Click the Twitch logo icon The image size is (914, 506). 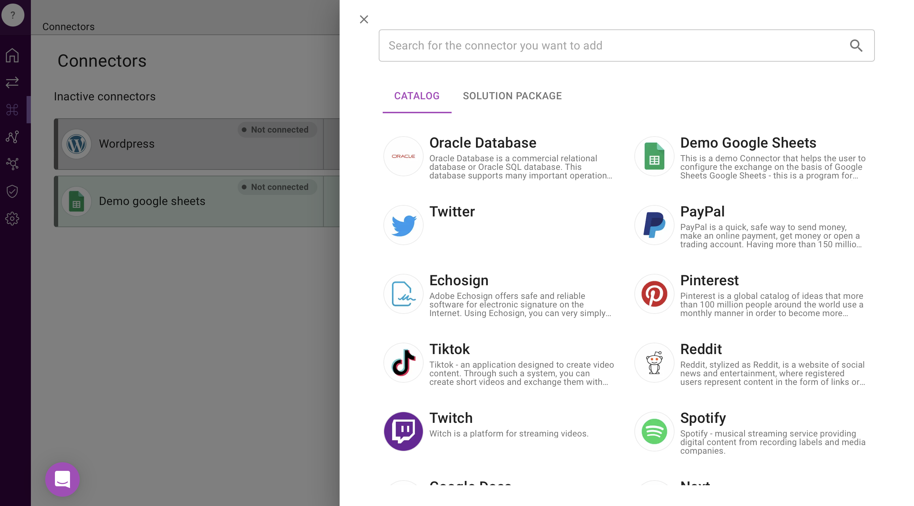tap(404, 431)
